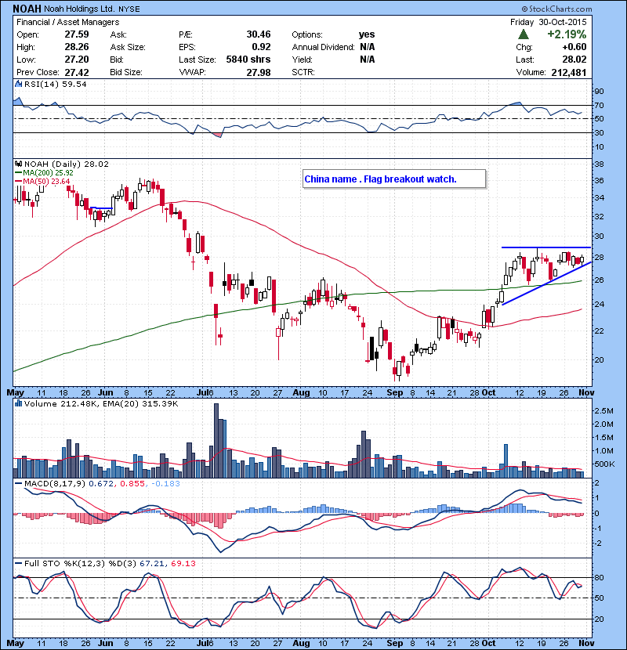This screenshot has height=650, width=627.
Task: Click the Financial / Asset Managers sector label
Action: 67,22
